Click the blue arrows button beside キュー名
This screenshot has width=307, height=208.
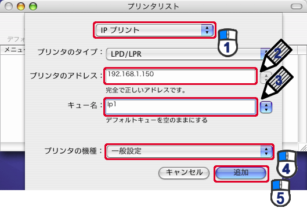coord(266,107)
